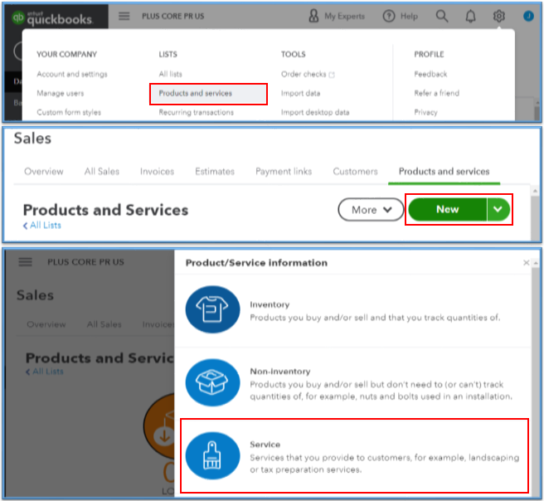Image resolution: width=544 pixels, height=501 pixels.
Task: Open the Settings gear icon
Action: click(x=498, y=16)
